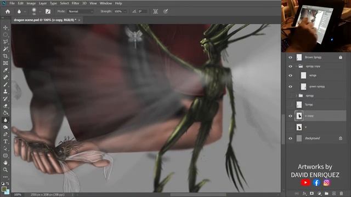The width and height of the screenshot is (351, 197).
Task: Hide the green sprigg layer
Action: (x=290, y=86)
